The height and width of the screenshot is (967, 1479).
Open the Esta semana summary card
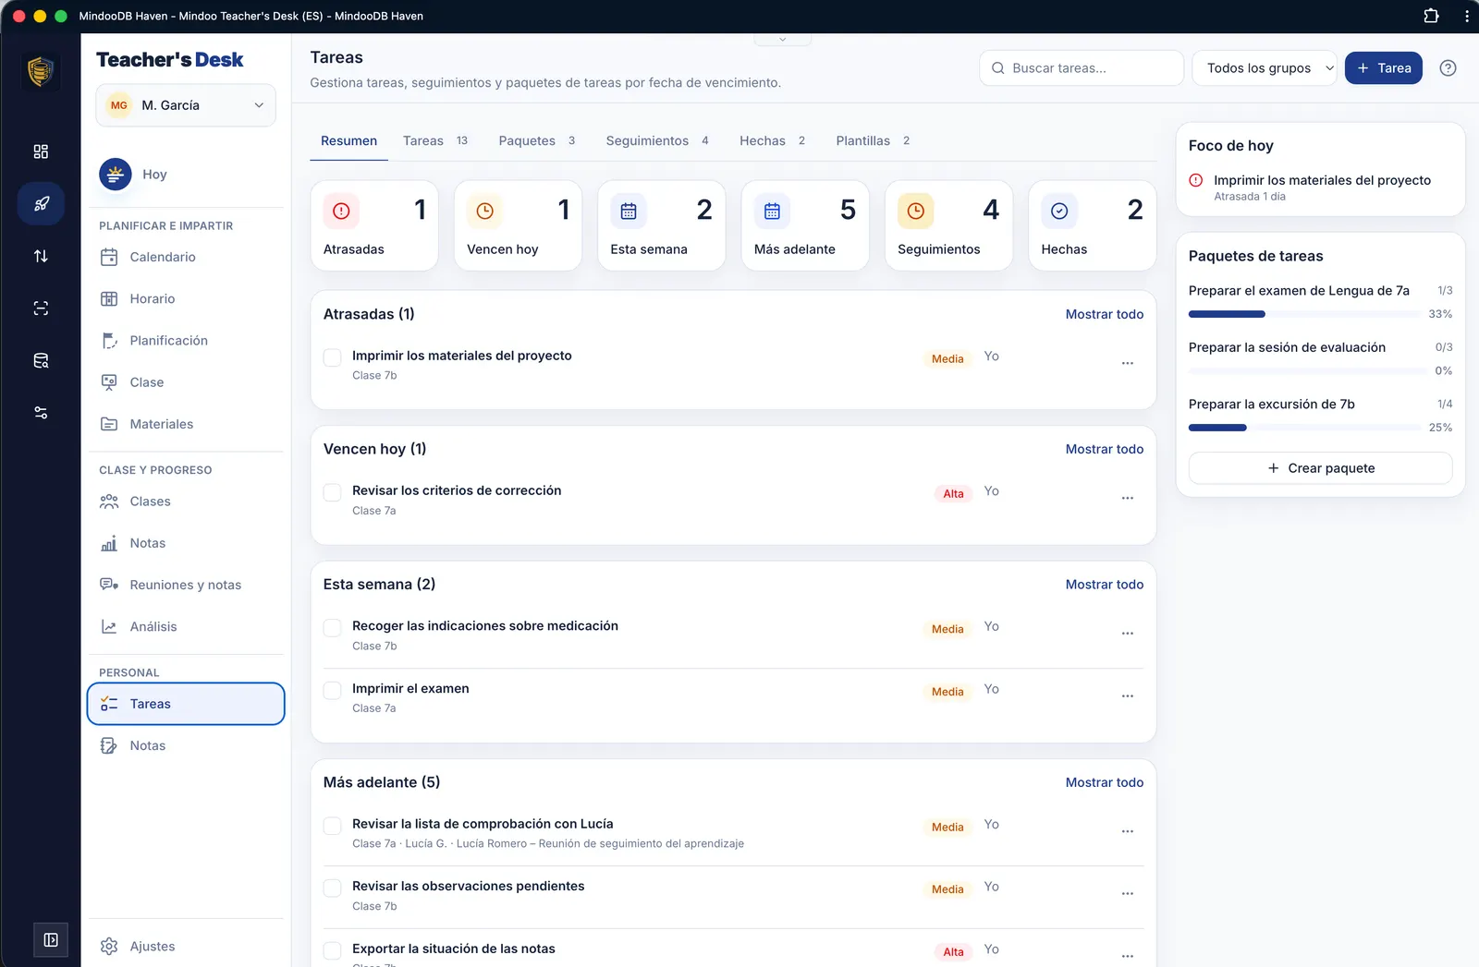[x=661, y=226]
